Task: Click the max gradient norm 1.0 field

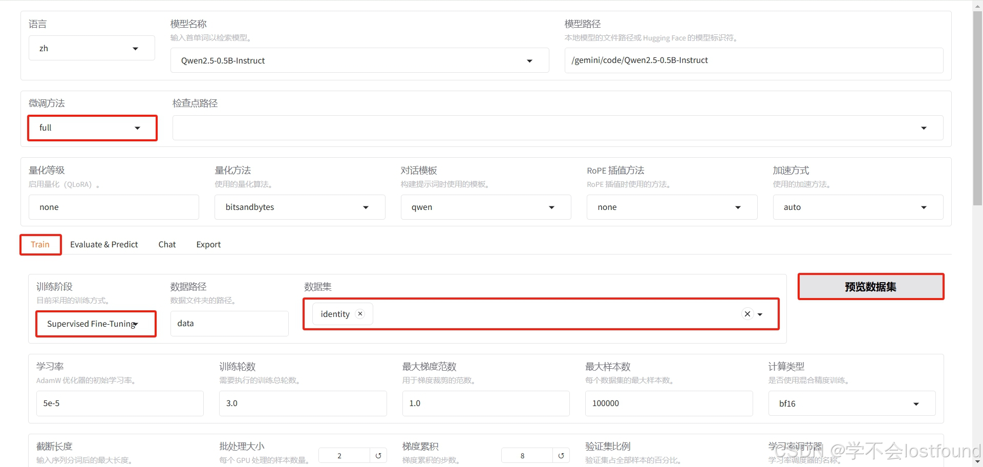Action: (x=486, y=404)
